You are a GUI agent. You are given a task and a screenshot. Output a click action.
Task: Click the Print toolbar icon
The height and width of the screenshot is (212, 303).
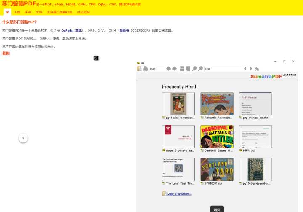pyautogui.click(x=145, y=69)
